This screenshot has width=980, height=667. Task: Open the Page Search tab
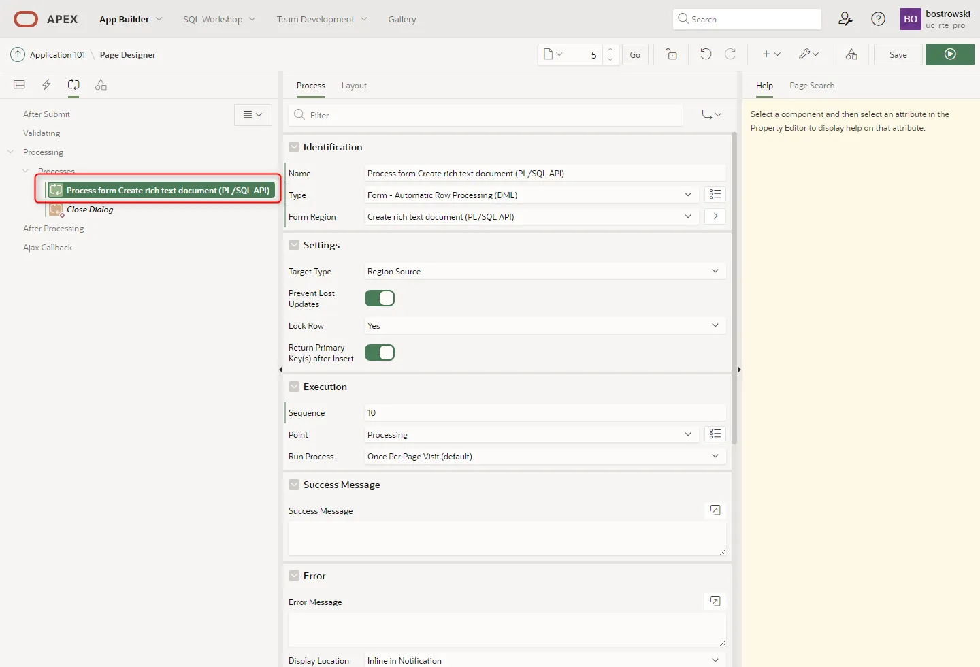tap(811, 86)
